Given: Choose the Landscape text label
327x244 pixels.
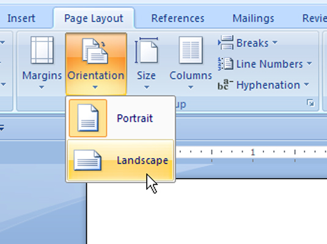Looking at the screenshot, I should click(142, 160).
